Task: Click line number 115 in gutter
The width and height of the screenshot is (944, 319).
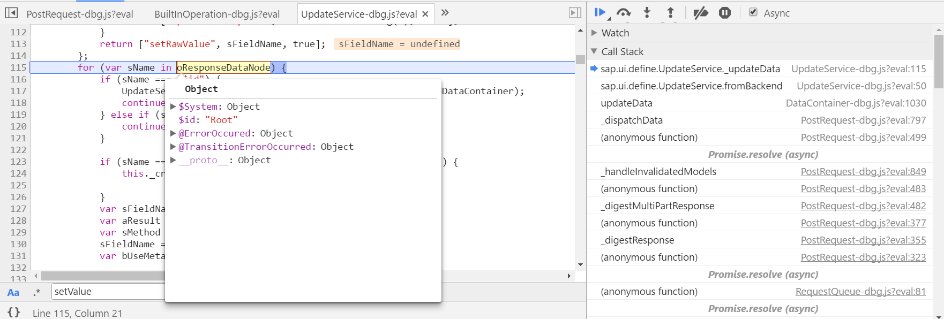Action: tap(18, 67)
